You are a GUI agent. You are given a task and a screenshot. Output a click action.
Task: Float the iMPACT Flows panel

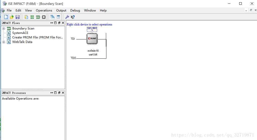[x=59, y=23]
